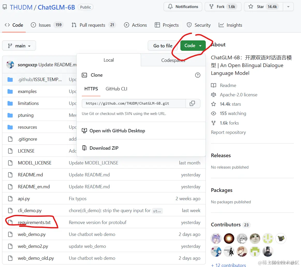Open the cli_demo.py file
The width and height of the screenshot is (301, 267).
30,211
